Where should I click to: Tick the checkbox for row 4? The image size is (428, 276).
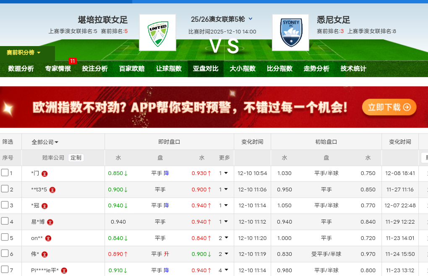tap(5, 221)
